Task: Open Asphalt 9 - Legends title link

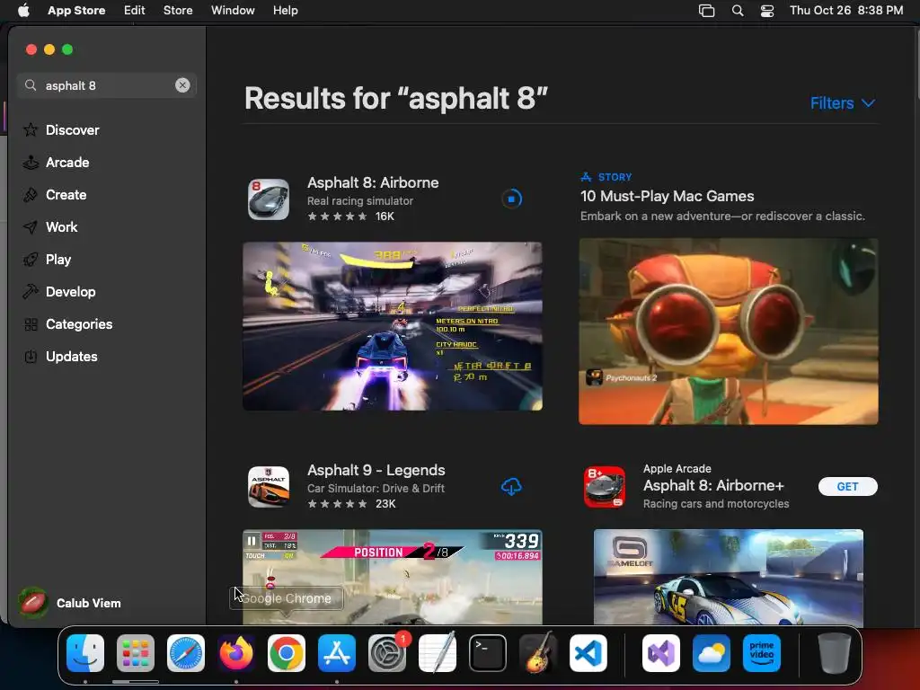Action: coord(376,470)
